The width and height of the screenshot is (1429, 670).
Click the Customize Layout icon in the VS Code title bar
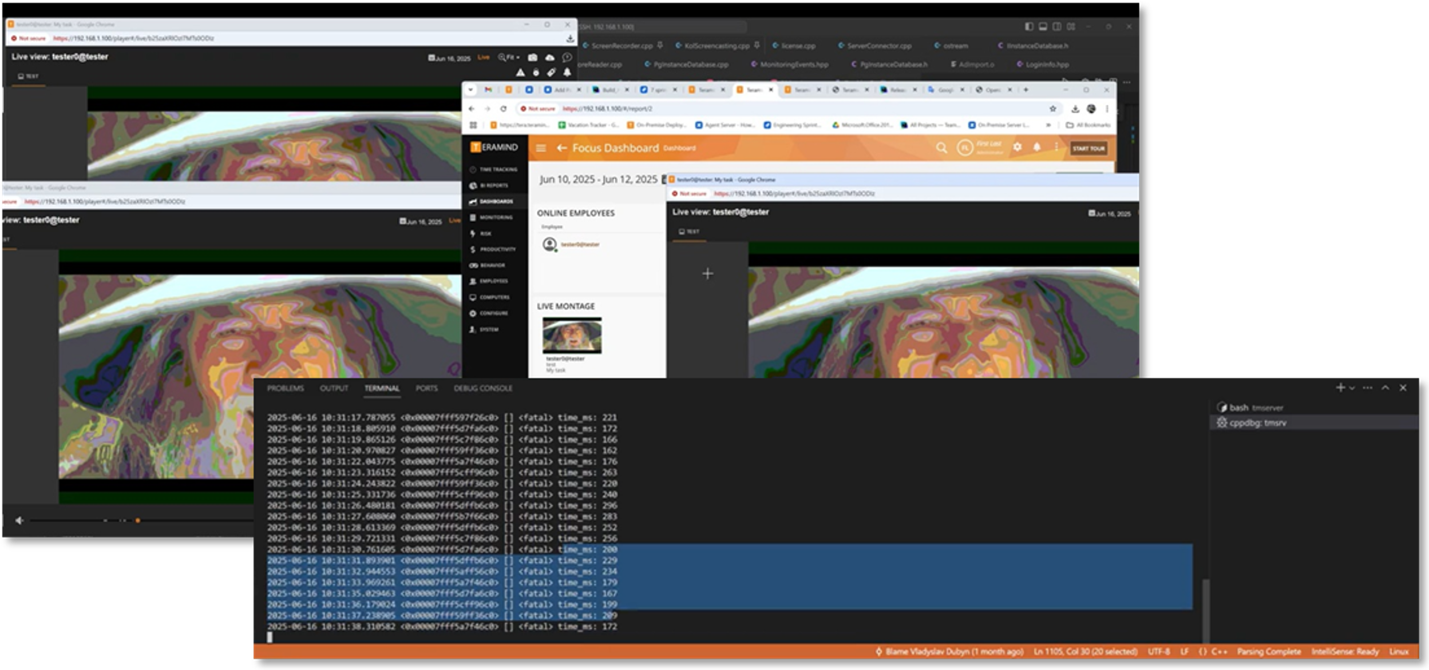tap(1071, 26)
